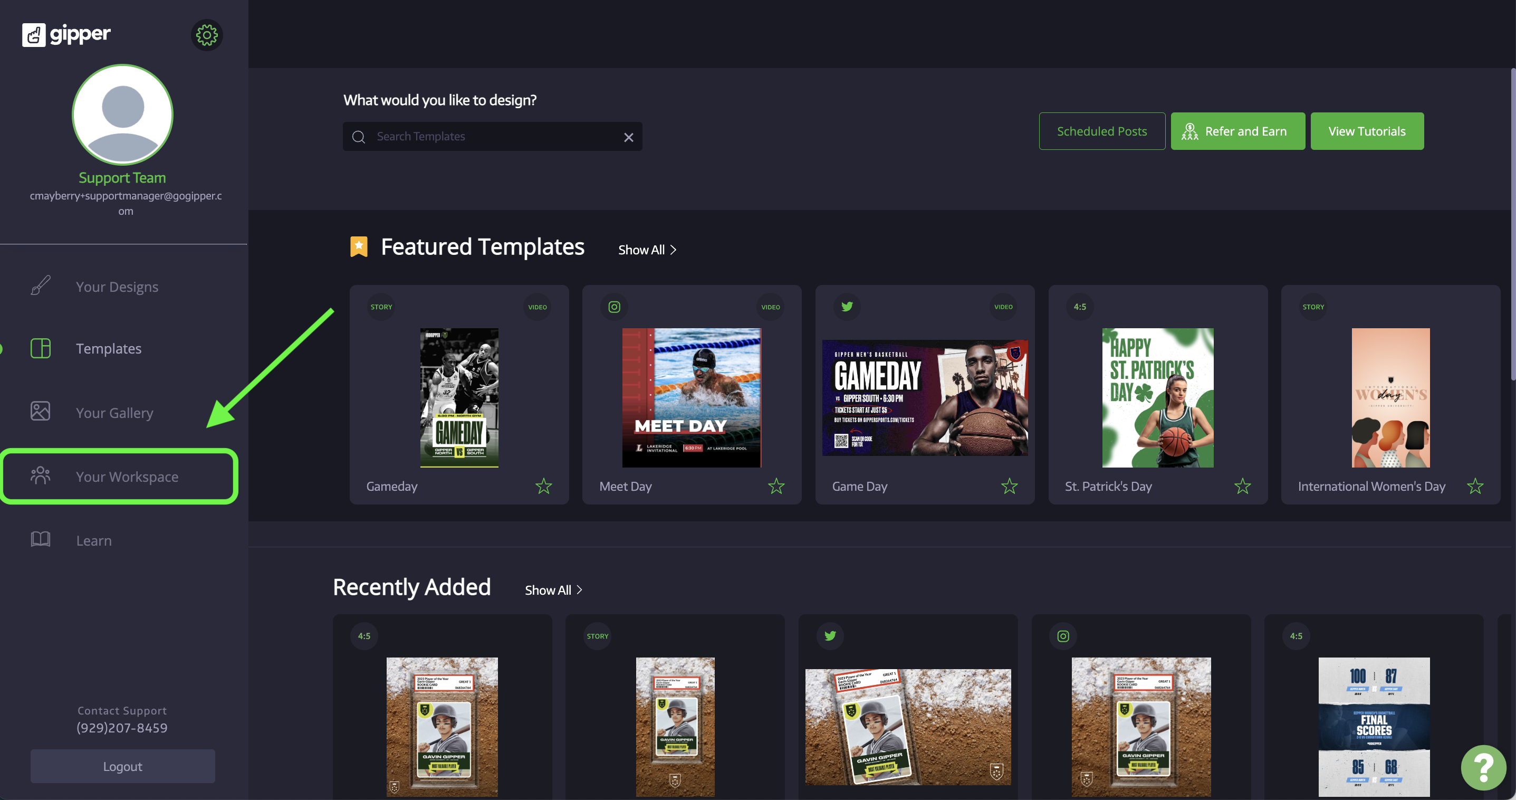This screenshot has height=800, width=1516.
Task: Click the support phone number (929)207-8459
Action: pos(122,728)
